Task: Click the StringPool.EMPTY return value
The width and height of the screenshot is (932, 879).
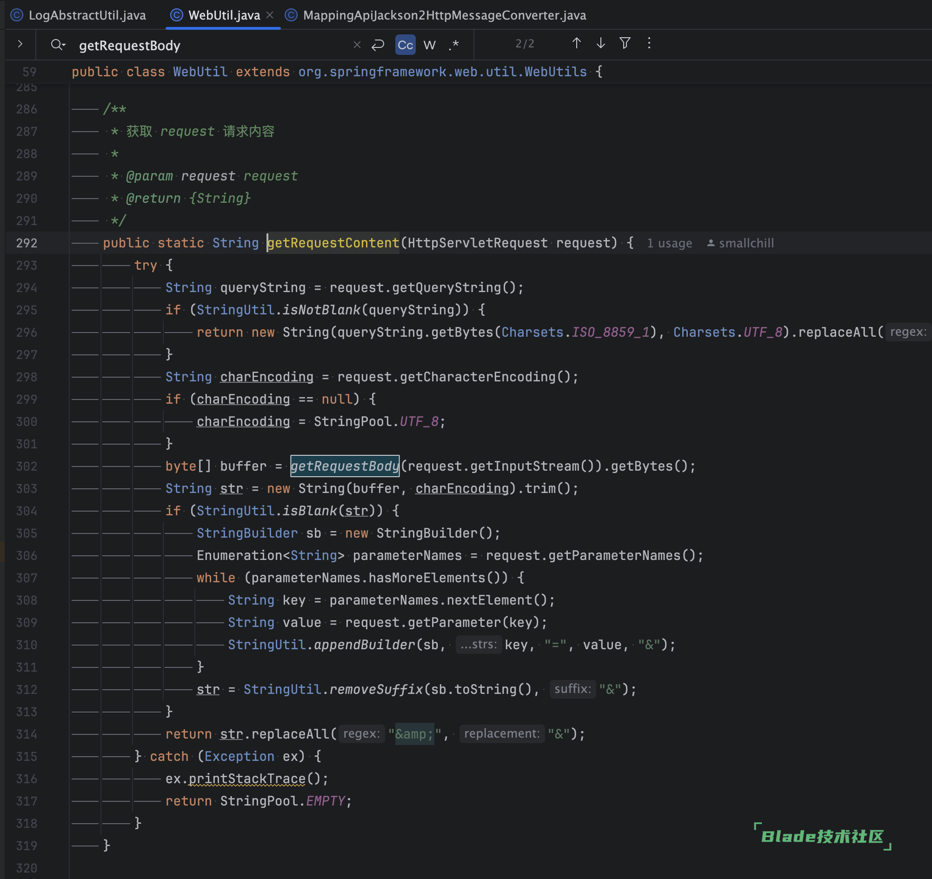Action: pos(283,801)
